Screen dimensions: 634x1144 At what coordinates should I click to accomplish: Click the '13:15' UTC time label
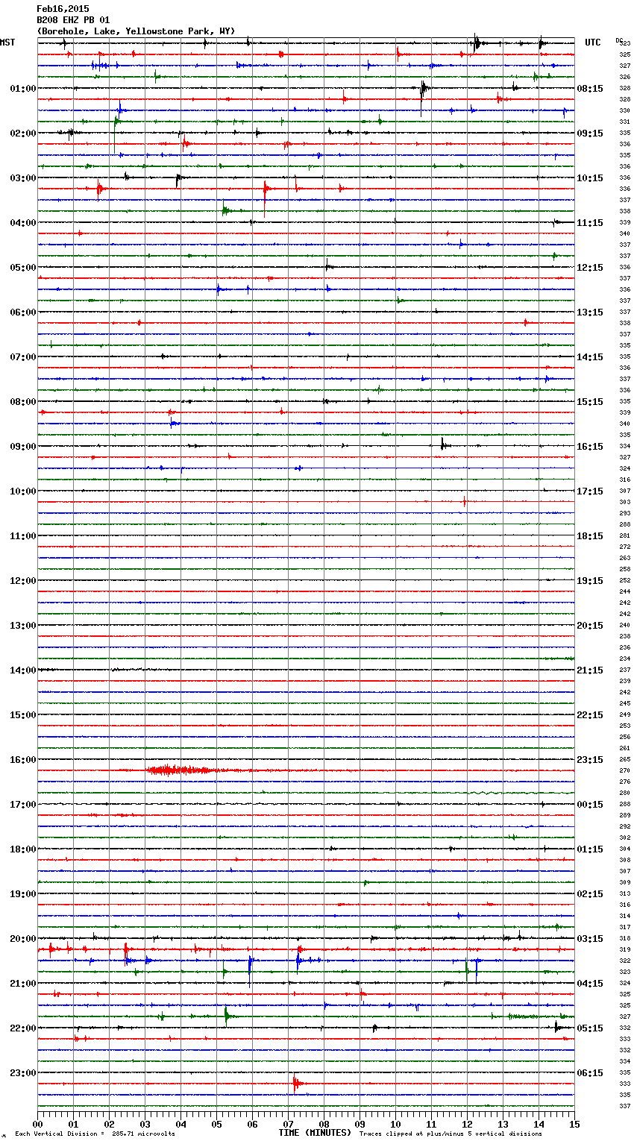click(590, 312)
